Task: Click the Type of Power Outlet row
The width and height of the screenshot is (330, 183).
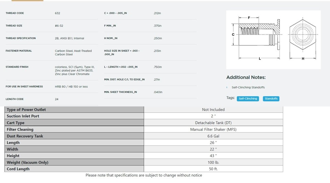Action: coord(144,109)
